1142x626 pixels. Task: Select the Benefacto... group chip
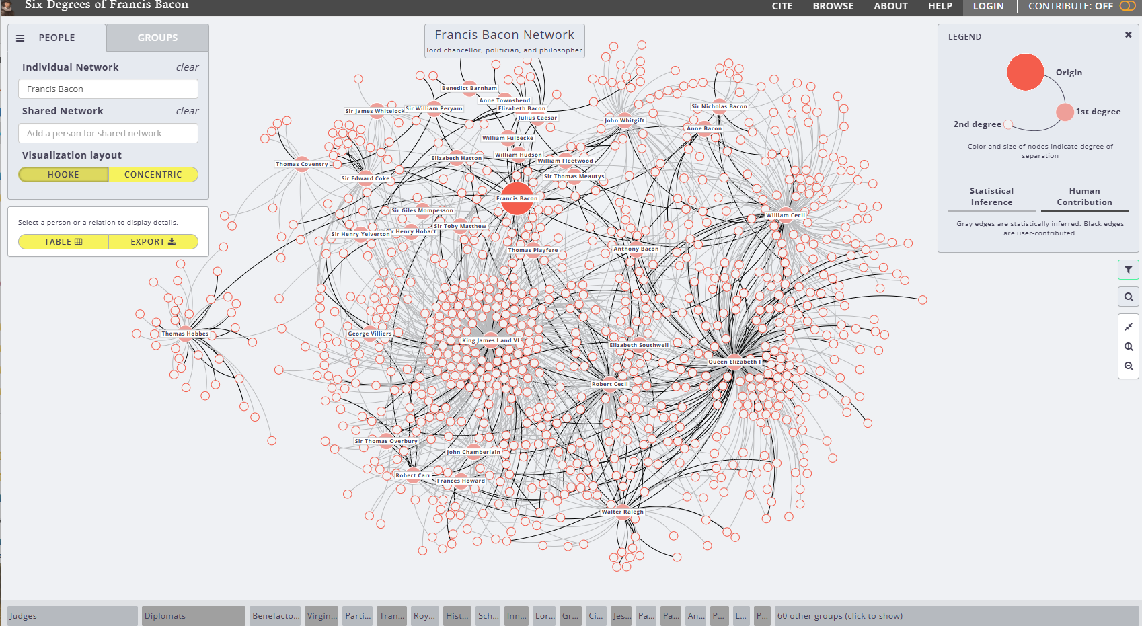[x=276, y=616]
